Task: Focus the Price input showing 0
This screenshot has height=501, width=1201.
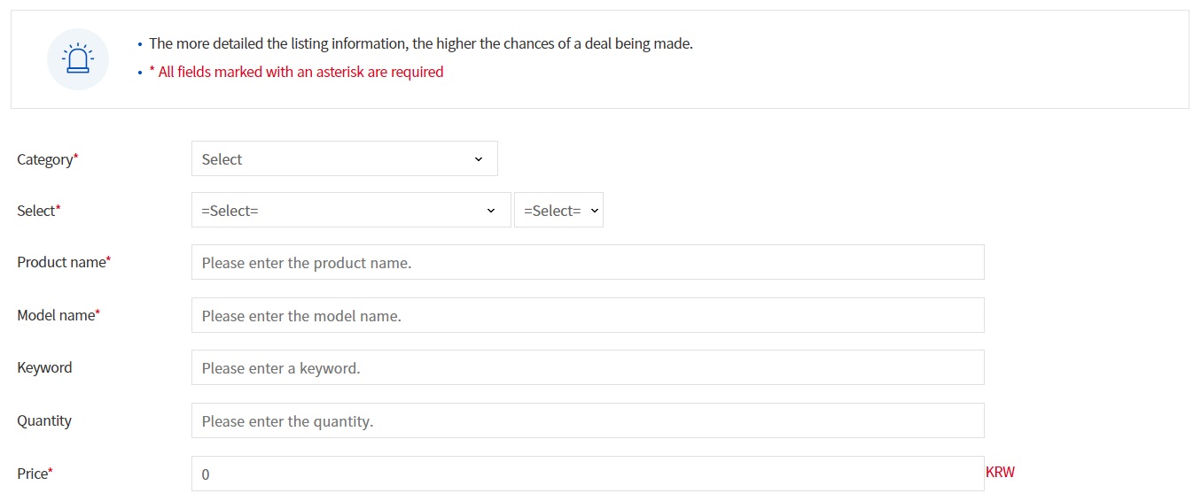Action: 587,474
